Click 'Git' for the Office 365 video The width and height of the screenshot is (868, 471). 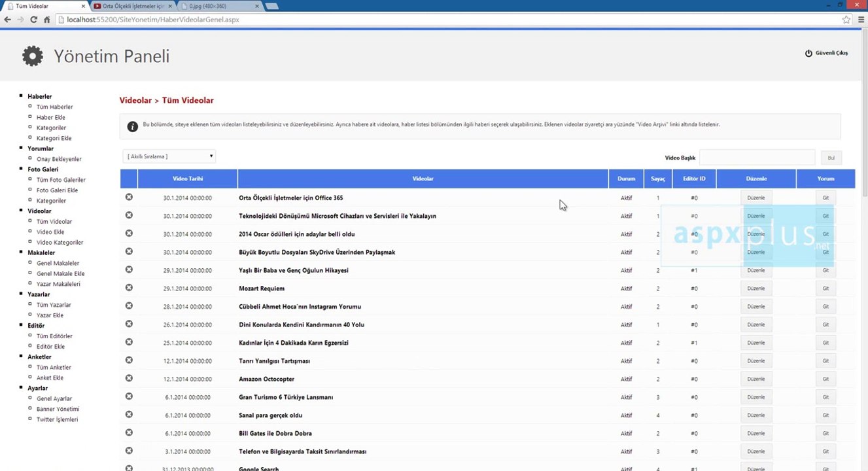825,198
